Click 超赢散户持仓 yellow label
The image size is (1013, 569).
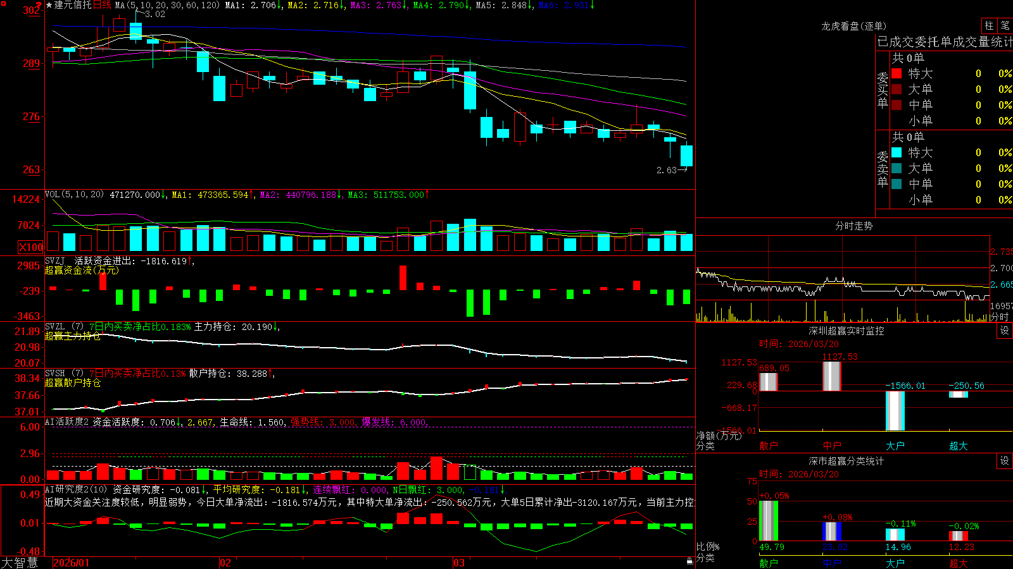click(x=73, y=382)
